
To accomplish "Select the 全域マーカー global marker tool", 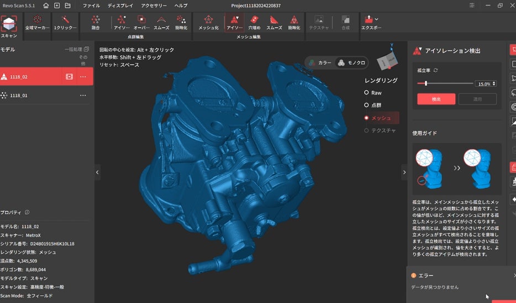I will tap(37, 22).
